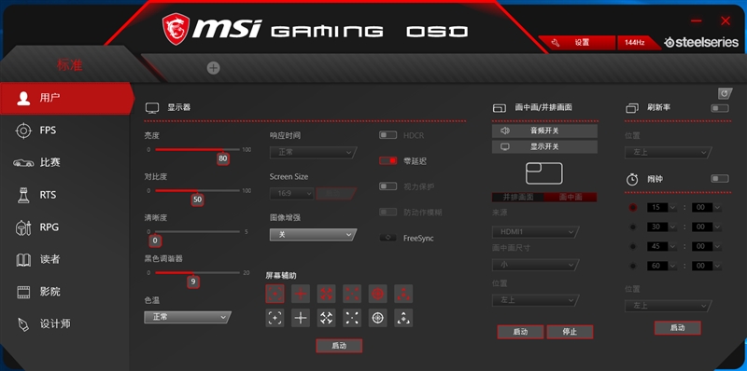Expand the 图像增强 dropdown showing 关
Viewport: 747px width, 371px height.
[x=313, y=235]
